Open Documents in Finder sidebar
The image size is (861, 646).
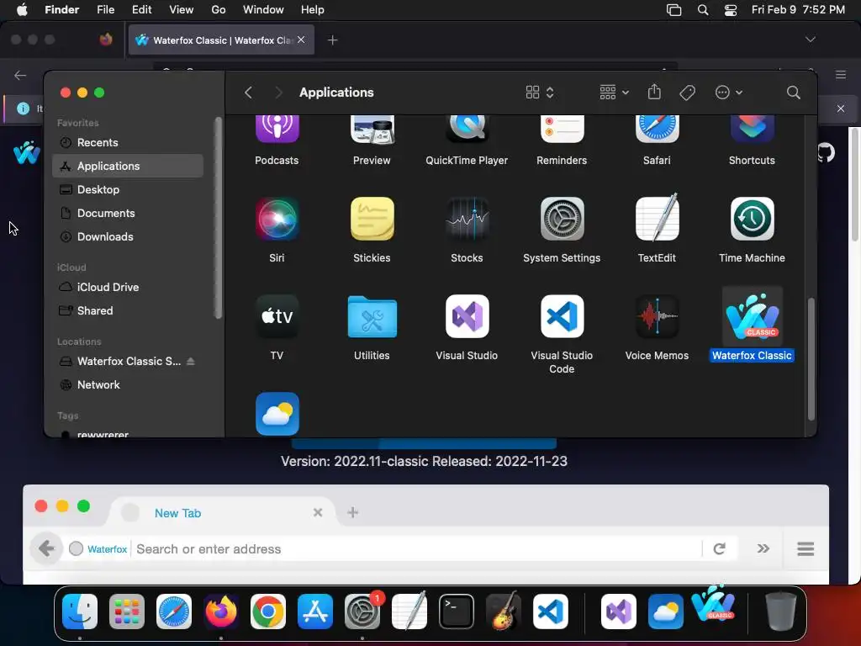click(x=128, y=213)
